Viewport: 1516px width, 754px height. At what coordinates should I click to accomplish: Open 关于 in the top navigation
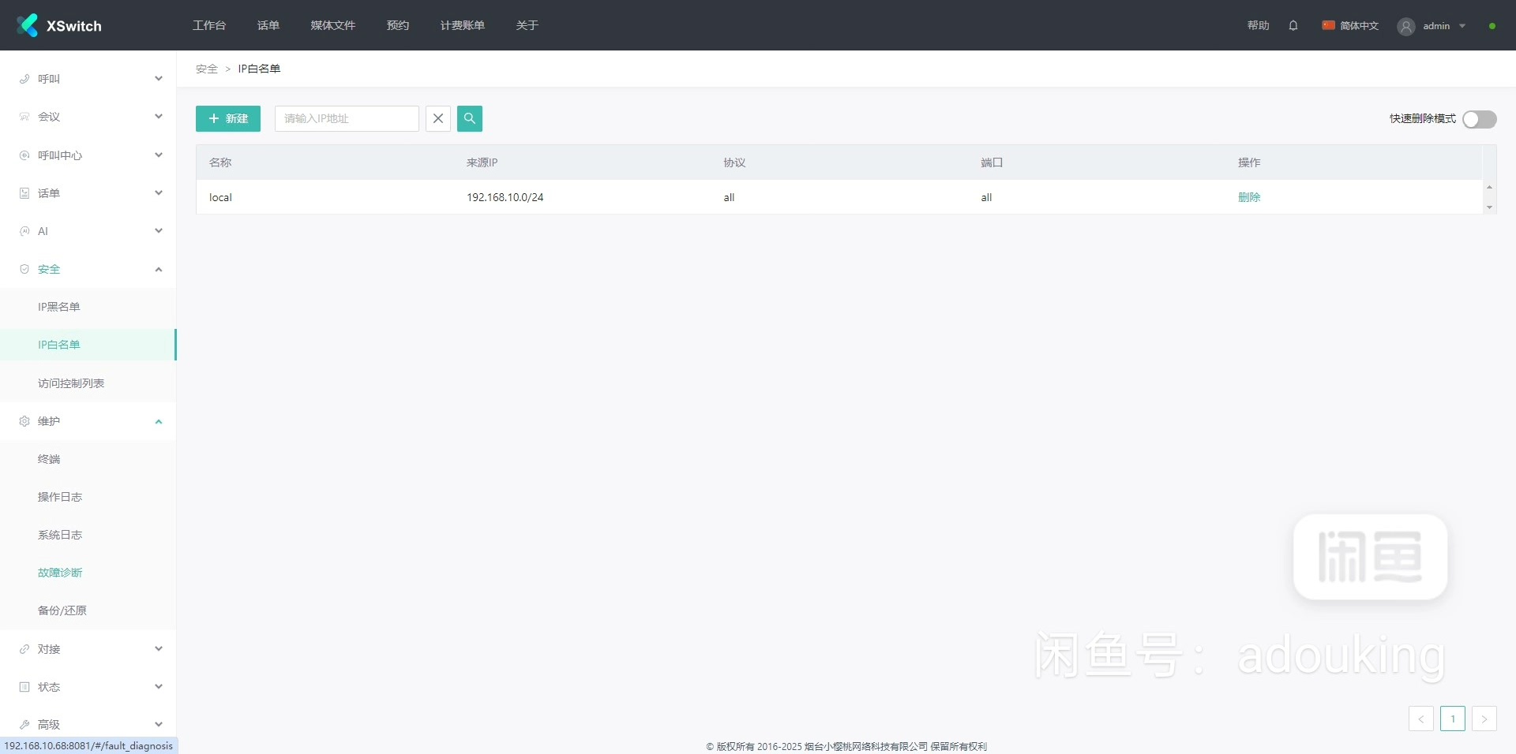[527, 25]
